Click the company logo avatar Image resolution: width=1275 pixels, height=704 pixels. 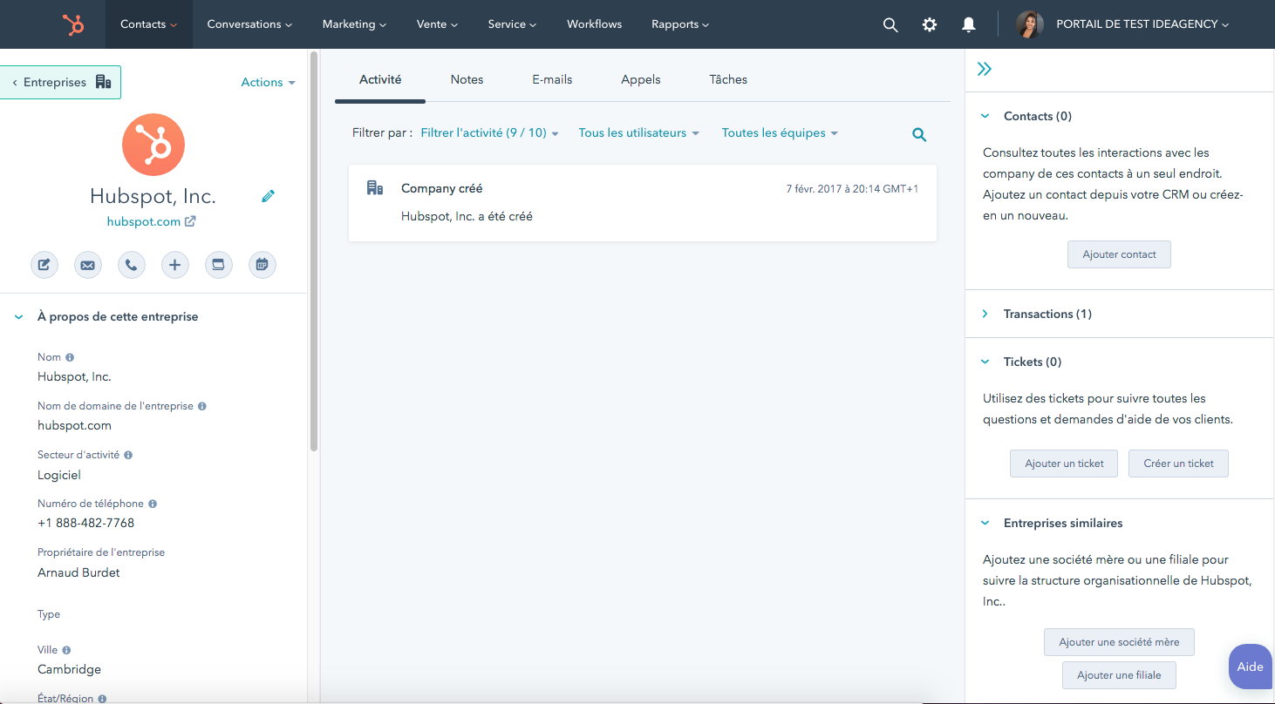153,145
